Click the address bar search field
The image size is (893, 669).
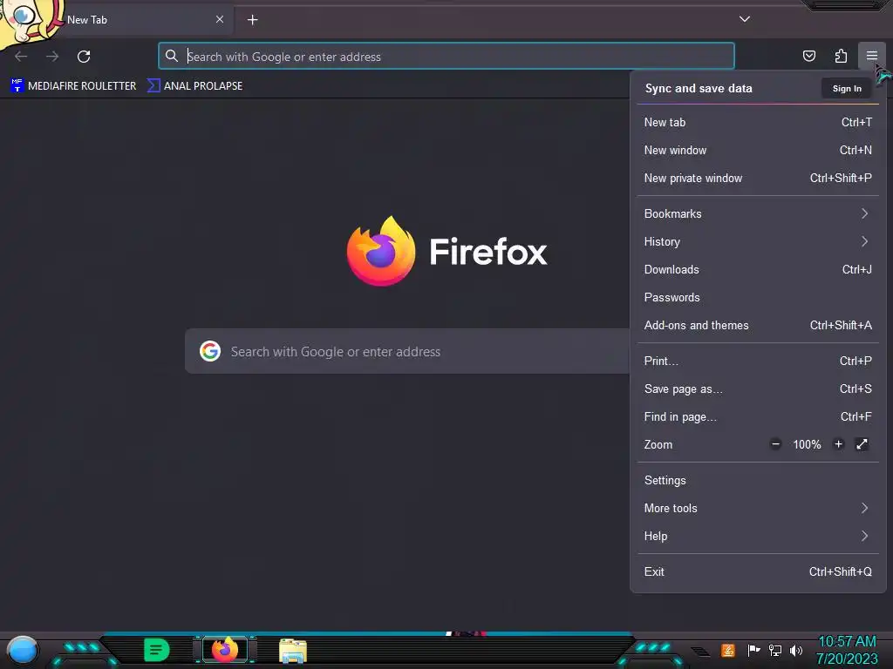446,57
